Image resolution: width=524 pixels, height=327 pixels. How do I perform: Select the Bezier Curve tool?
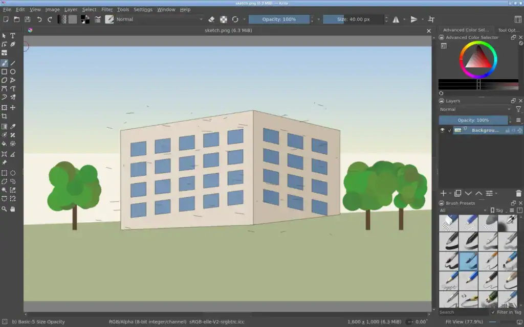[x=4, y=89]
